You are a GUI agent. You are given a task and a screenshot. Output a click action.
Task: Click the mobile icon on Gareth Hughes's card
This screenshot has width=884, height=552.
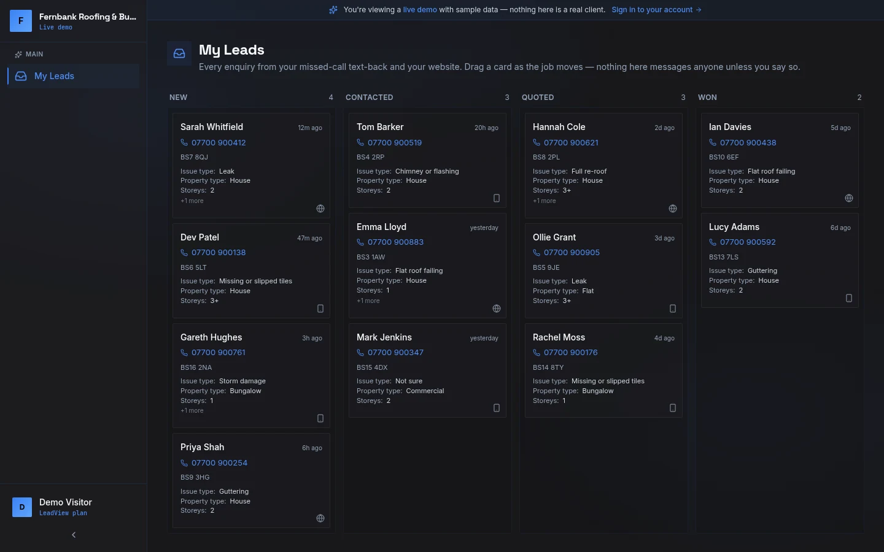coord(320,418)
